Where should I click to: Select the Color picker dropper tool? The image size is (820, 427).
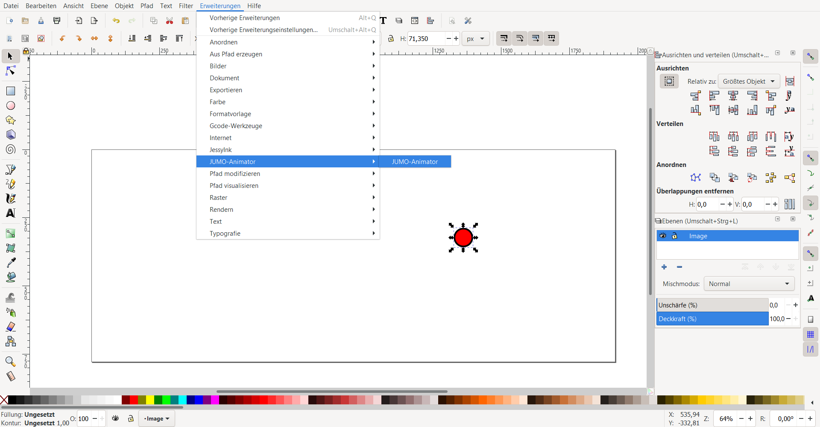tap(11, 263)
